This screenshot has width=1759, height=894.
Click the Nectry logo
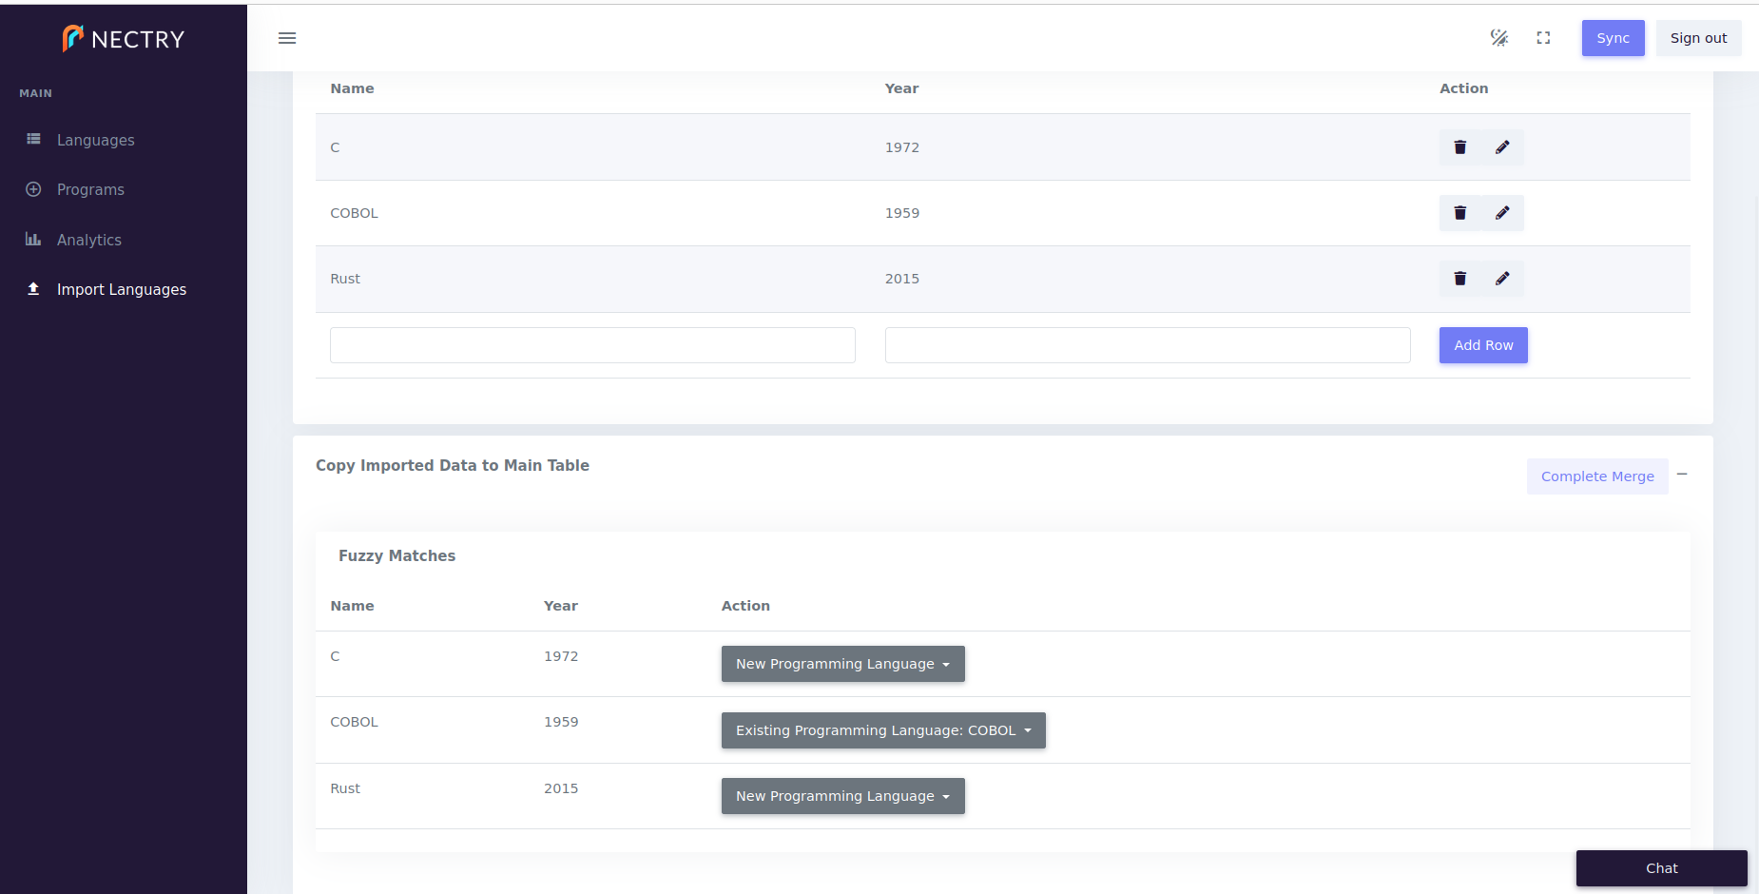click(x=124, y=38)
